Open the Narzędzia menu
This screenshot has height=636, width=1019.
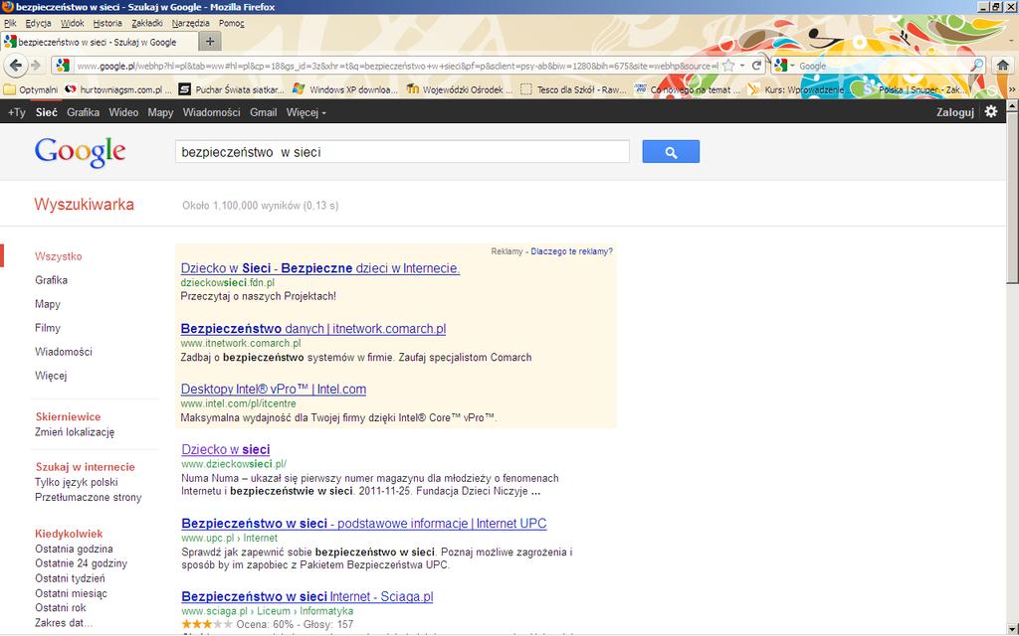[x=190, y=23]
